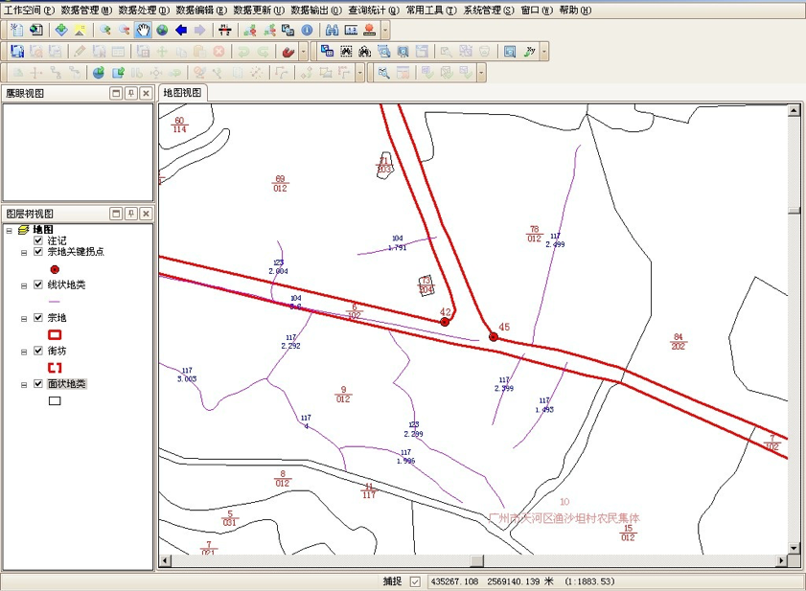
Task: Click the blue Identify info icon
Action: (x=307, y=30)
